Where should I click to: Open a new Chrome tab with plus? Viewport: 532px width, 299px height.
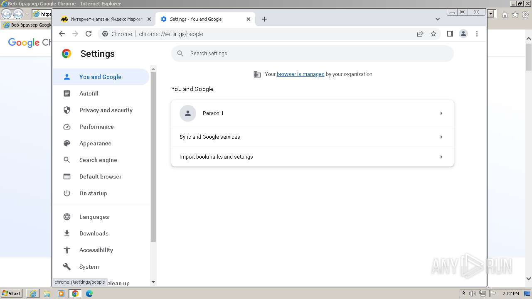click(x=264, y=19)
